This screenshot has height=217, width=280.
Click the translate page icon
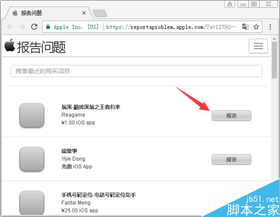pos(245,27)
